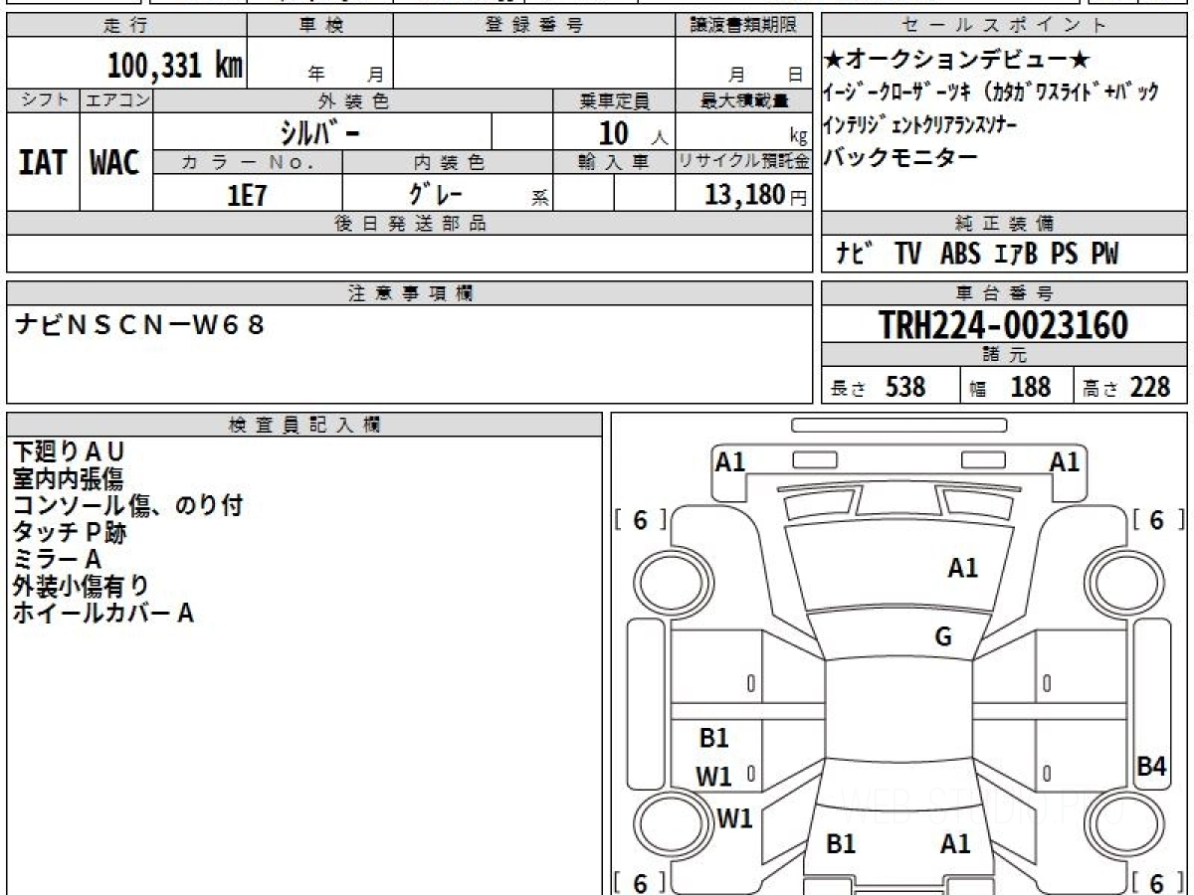Select the シフト header cell
The height and width of the screenshot is (895, 1194).
tap(43, 100)
